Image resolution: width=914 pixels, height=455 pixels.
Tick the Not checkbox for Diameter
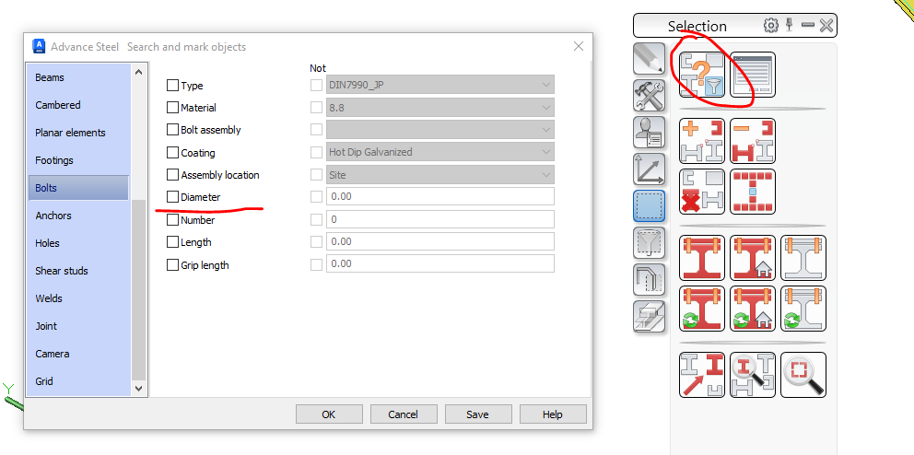(x=316, y=197)
